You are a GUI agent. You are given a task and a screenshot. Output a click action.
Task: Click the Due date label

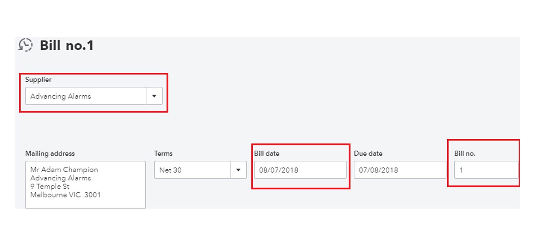click(368, 153)
